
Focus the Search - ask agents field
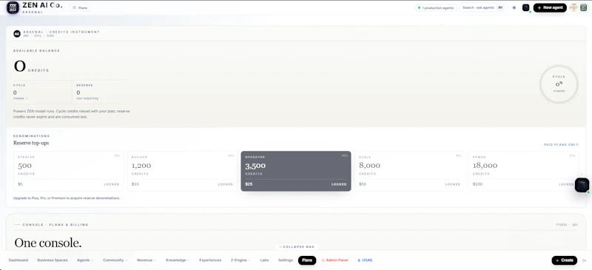(484, 7)
